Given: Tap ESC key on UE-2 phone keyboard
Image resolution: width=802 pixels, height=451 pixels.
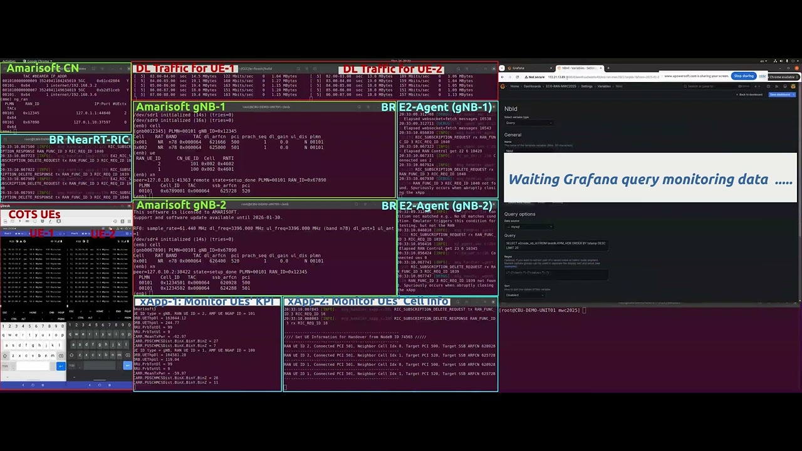Looking at the screenshot, I should [71, 311].
